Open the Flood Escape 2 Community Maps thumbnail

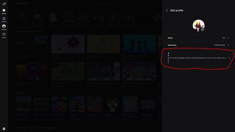click(x=104, y=71)
